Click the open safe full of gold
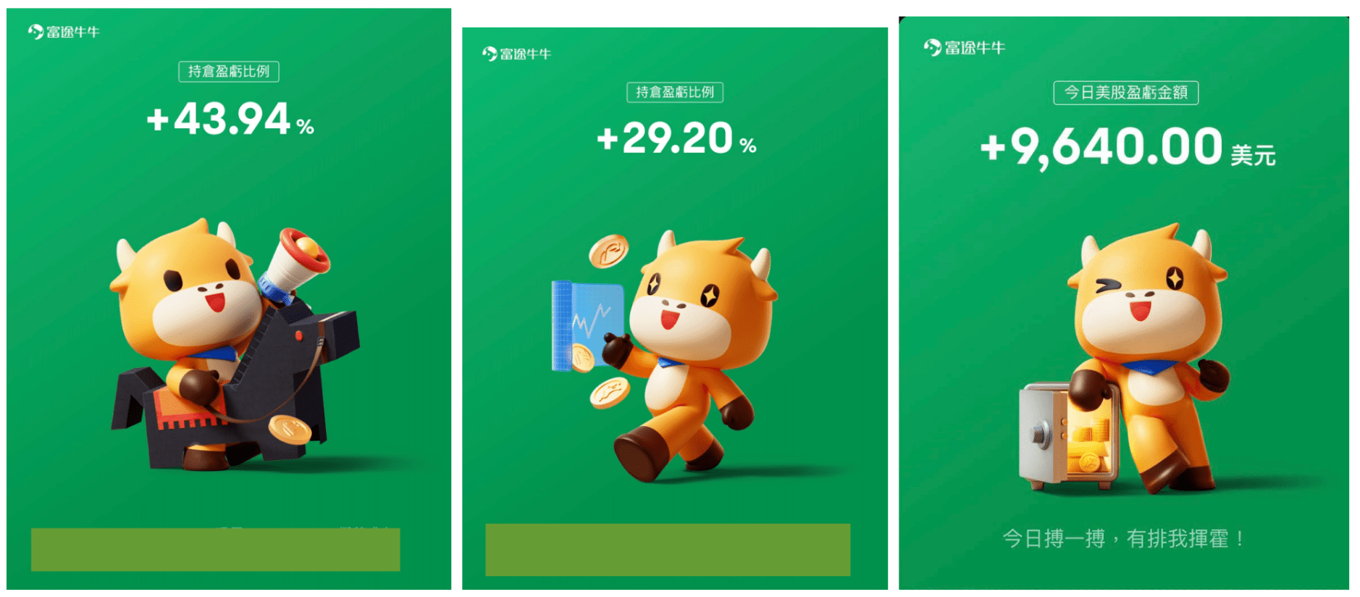This screenshot has width=1360, height=597. tap(1067, 436)
